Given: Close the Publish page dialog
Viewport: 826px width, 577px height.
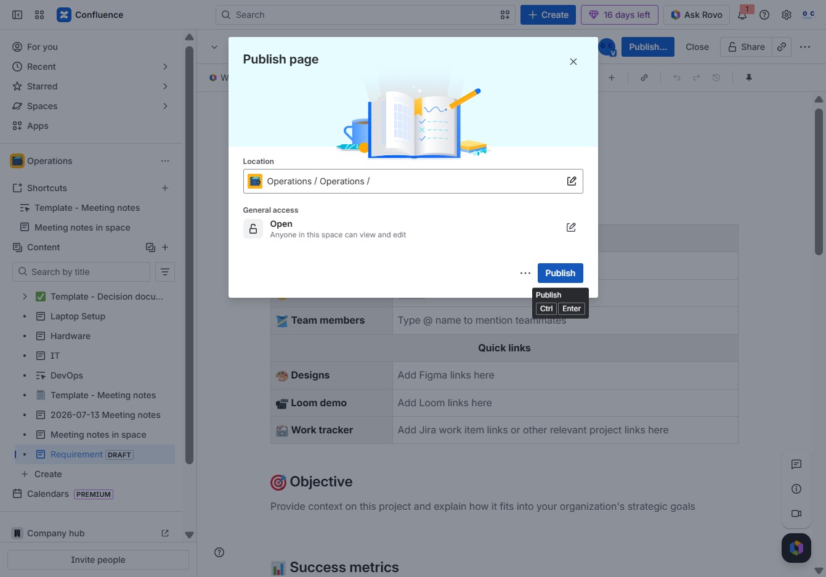Looking at the screenshot, I should pyautogui.click(x=573, y=62).
